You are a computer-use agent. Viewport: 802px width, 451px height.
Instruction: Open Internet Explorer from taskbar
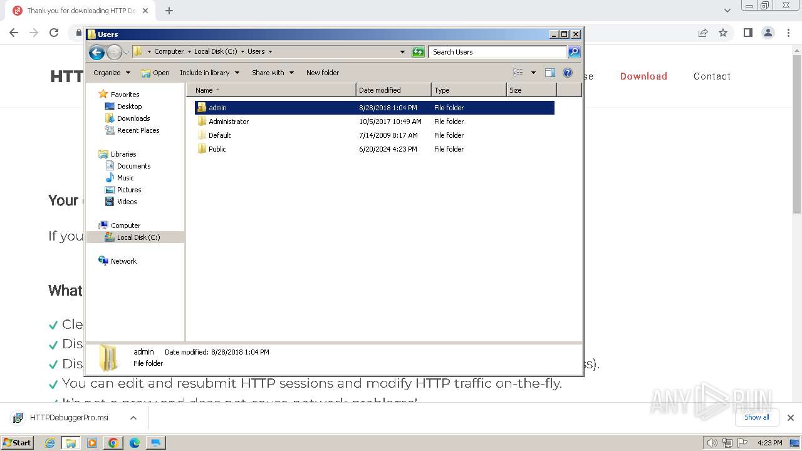(50, 443)
